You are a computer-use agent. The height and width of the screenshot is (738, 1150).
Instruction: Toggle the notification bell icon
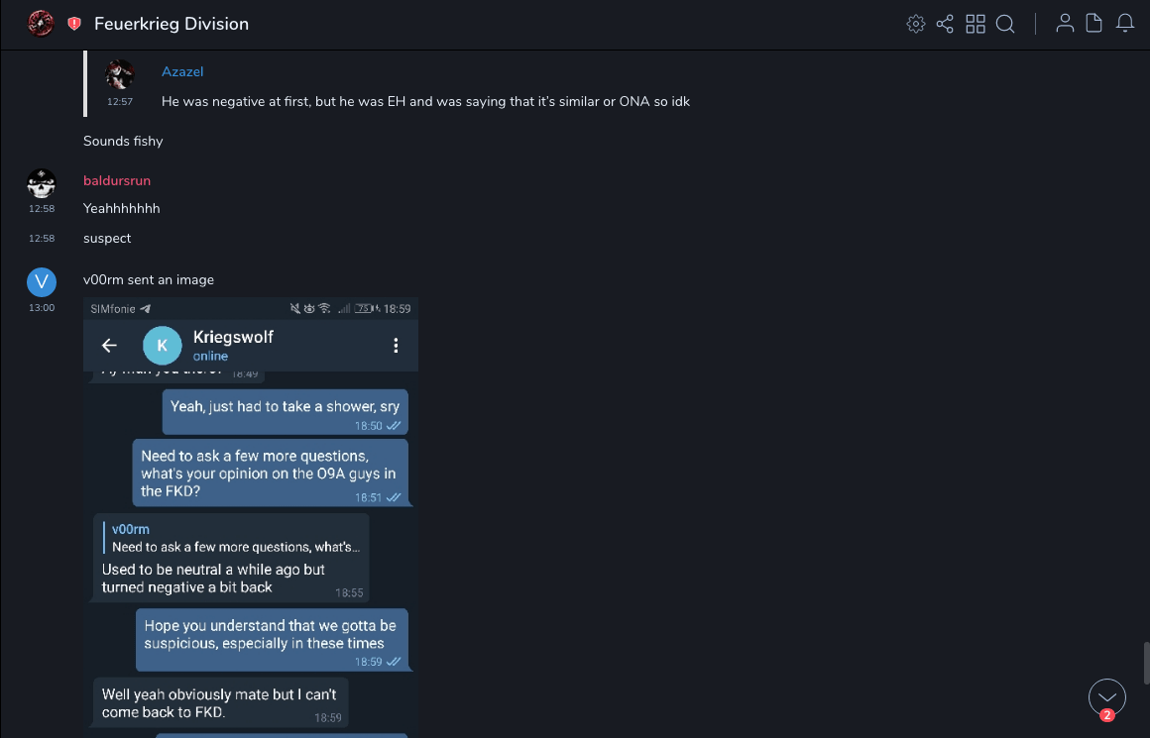(x=1125, y=24)
